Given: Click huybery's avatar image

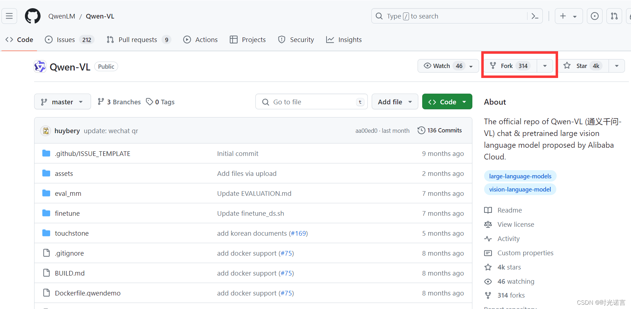Looking at the screenshot, I should (46, 131).
